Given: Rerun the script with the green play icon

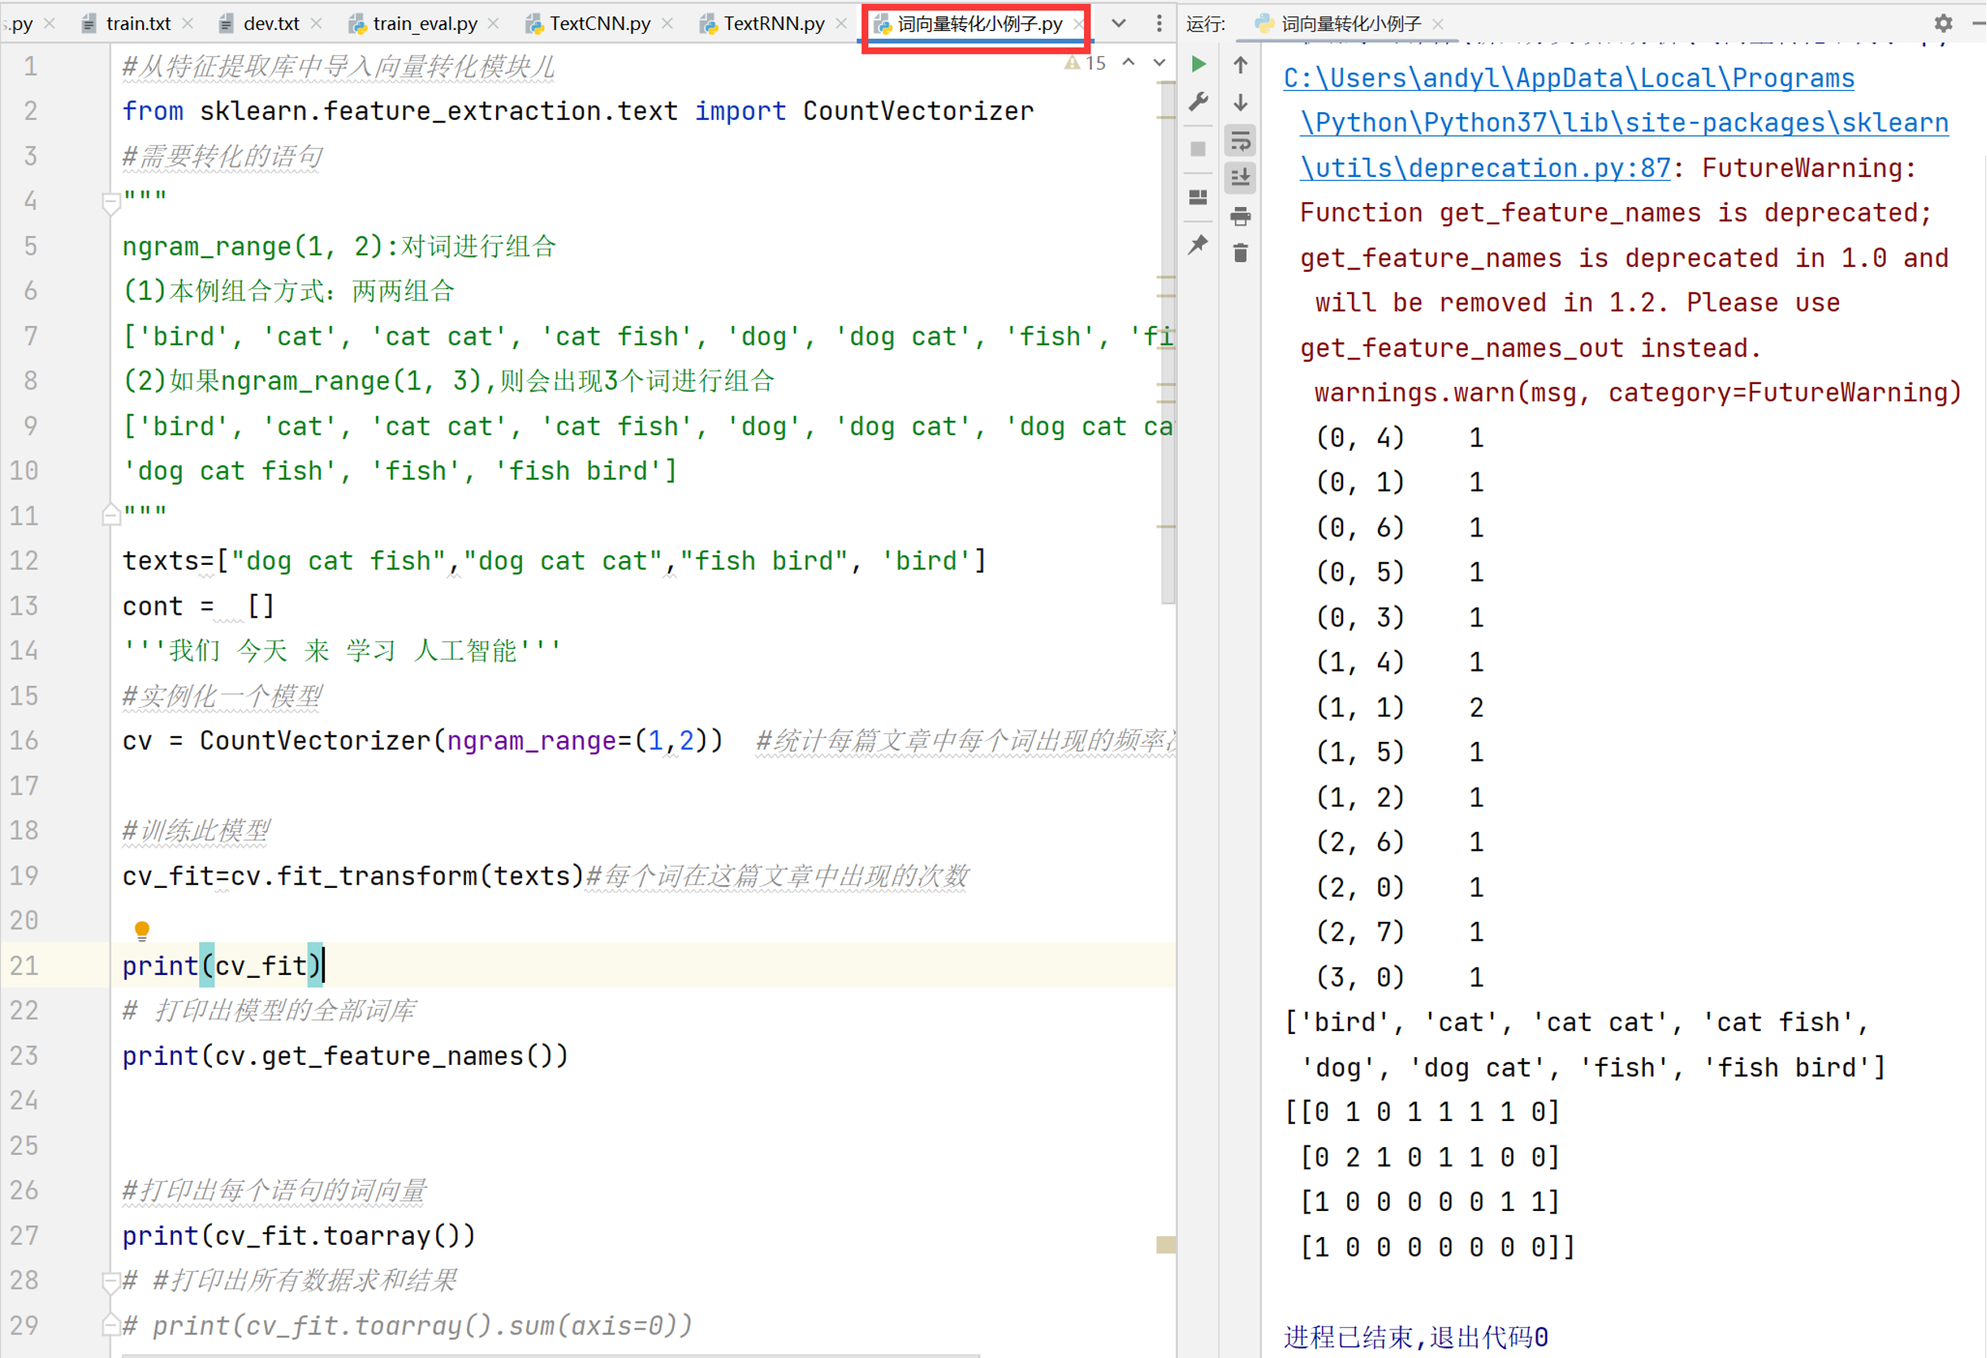Looking at the screenshot, I should tap(1199, 64).
